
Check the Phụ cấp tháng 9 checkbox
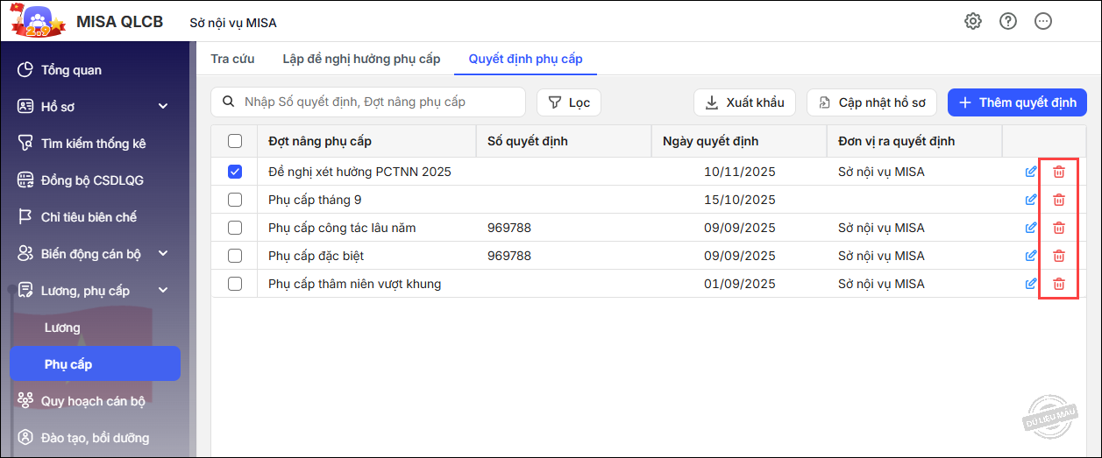(235, 200)
